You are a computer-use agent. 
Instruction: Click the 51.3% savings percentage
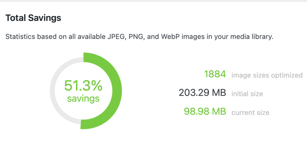coord(83,86)
